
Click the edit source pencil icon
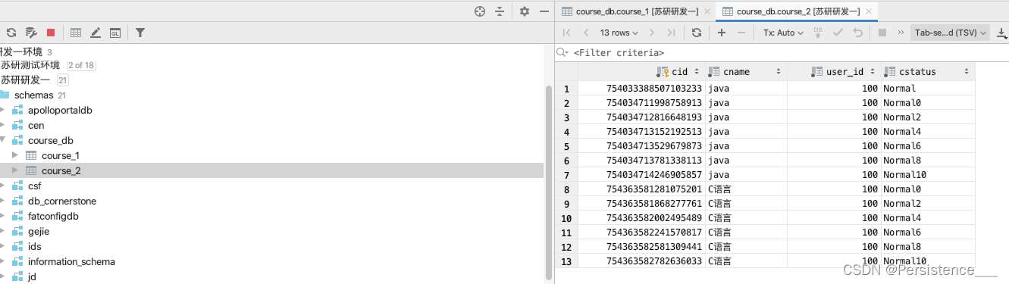[96, 33]
